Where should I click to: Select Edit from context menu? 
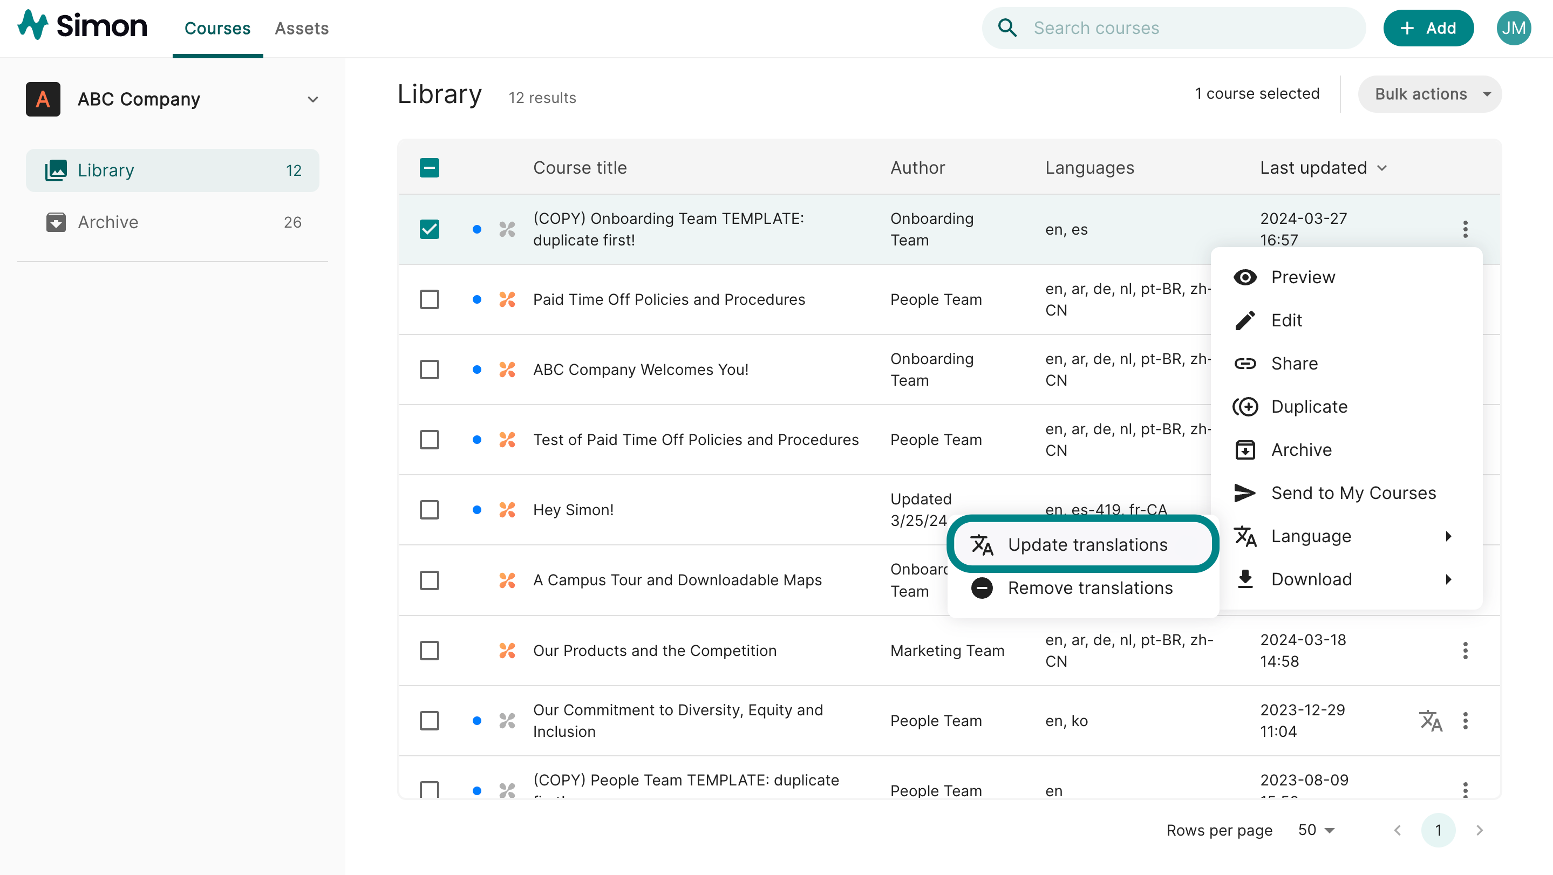pyautogui.click(x=1346, y=320)
